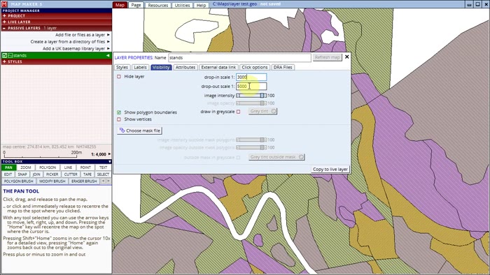The height and width of the screenshot is (275, 490).
Task: Click the Copy to live layer button
Action: coord(330,169)
